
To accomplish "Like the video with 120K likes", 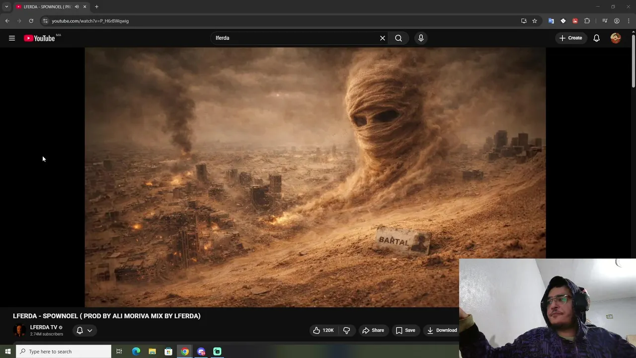I will 323,330.
